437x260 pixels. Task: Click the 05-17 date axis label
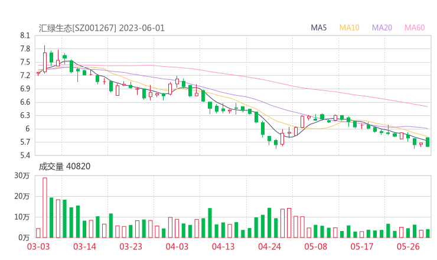(362, 246)
